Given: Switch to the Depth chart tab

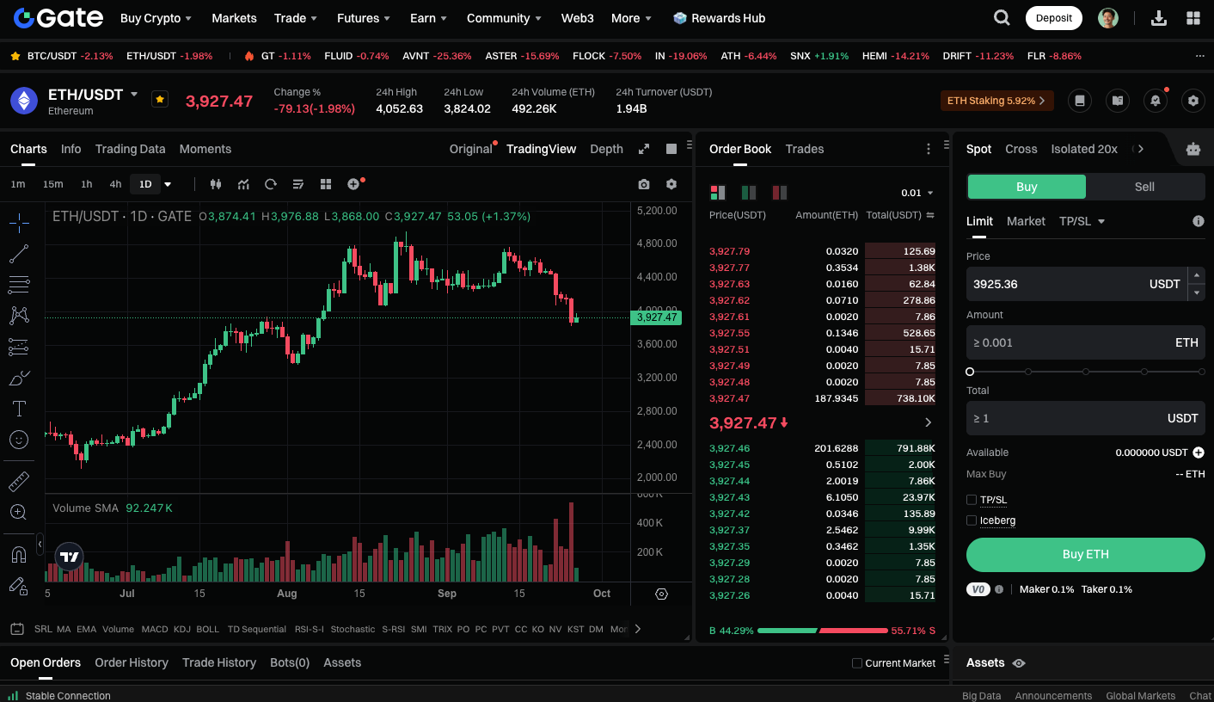Looking at the screenshot, I should (x=606, y=149).
